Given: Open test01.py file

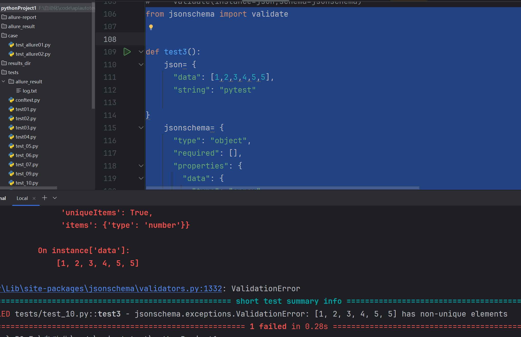Looking at the screenshot, I should click(26, 109).
